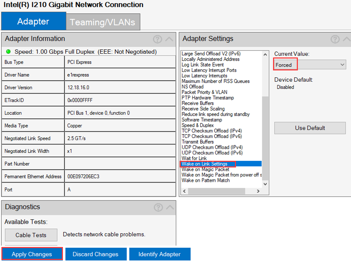The width and height of the screenshot is (351, 261).
Task: Click the green link status indicator
Action: tap(8, 52)
